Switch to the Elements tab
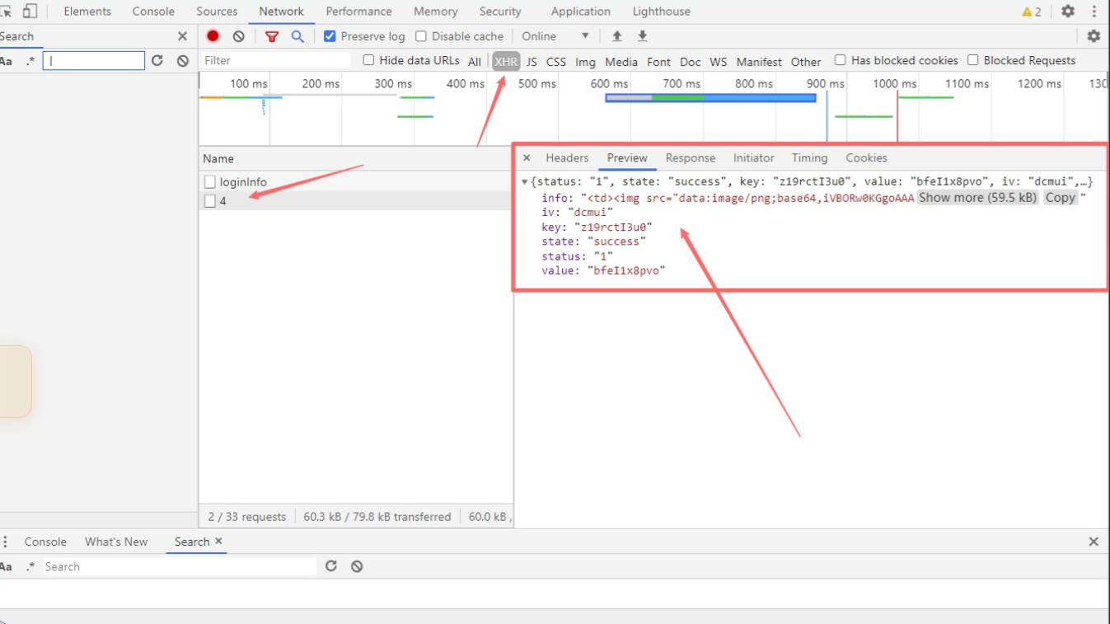The height and width of the screenshot is (624, 1110). 87,12
